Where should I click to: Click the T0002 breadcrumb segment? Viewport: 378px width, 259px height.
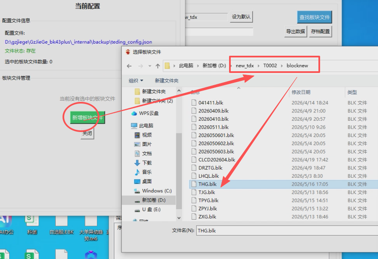tap(270, 65)
